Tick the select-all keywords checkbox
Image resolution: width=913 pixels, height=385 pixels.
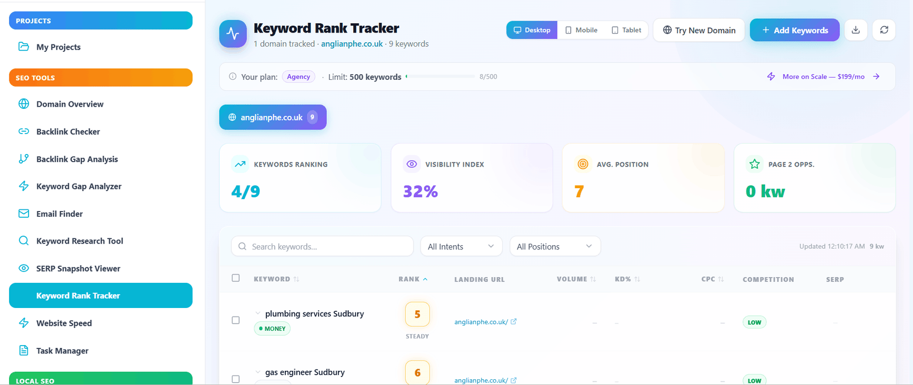tap(236, 278)
